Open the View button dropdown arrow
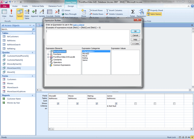The image size is (194, 139). [4, 18]
